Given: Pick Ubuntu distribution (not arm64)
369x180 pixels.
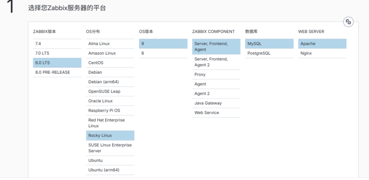Looking at the screenshot, I should (110, 160).
